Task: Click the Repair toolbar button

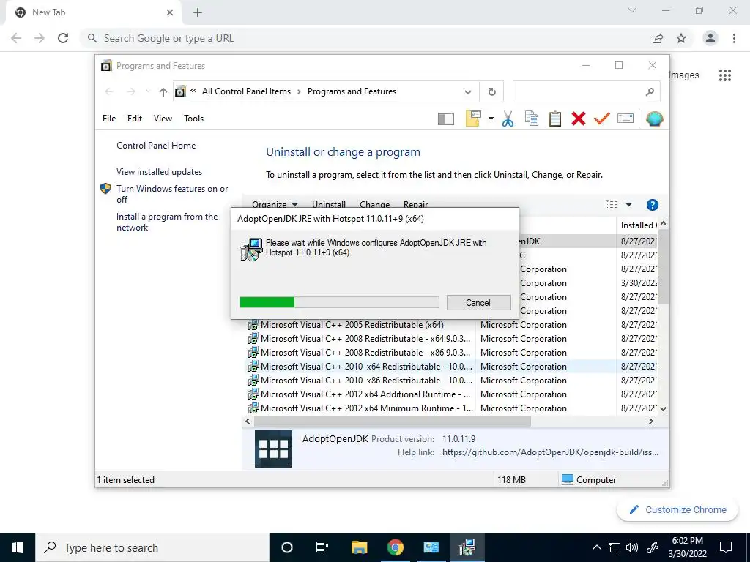Action: coord(416,203)
